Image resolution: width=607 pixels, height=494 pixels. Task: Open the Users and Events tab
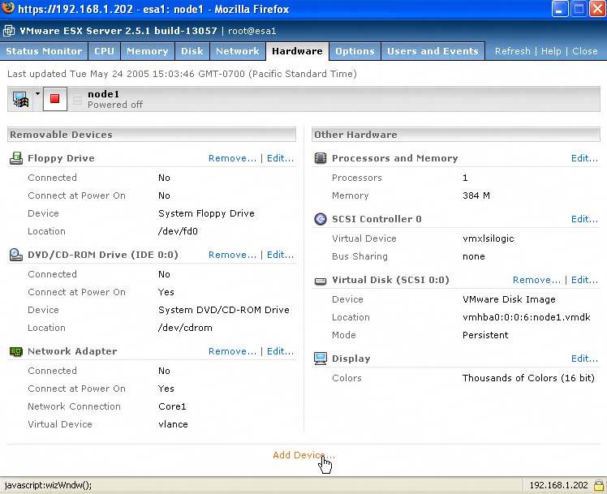click(433, 51)
